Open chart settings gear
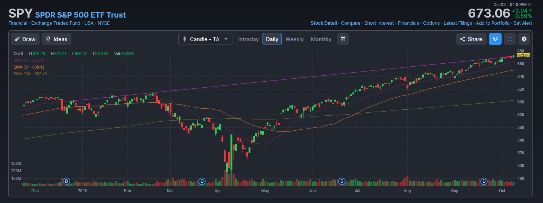This screenshot has height=203, width=543. point(524,39)
